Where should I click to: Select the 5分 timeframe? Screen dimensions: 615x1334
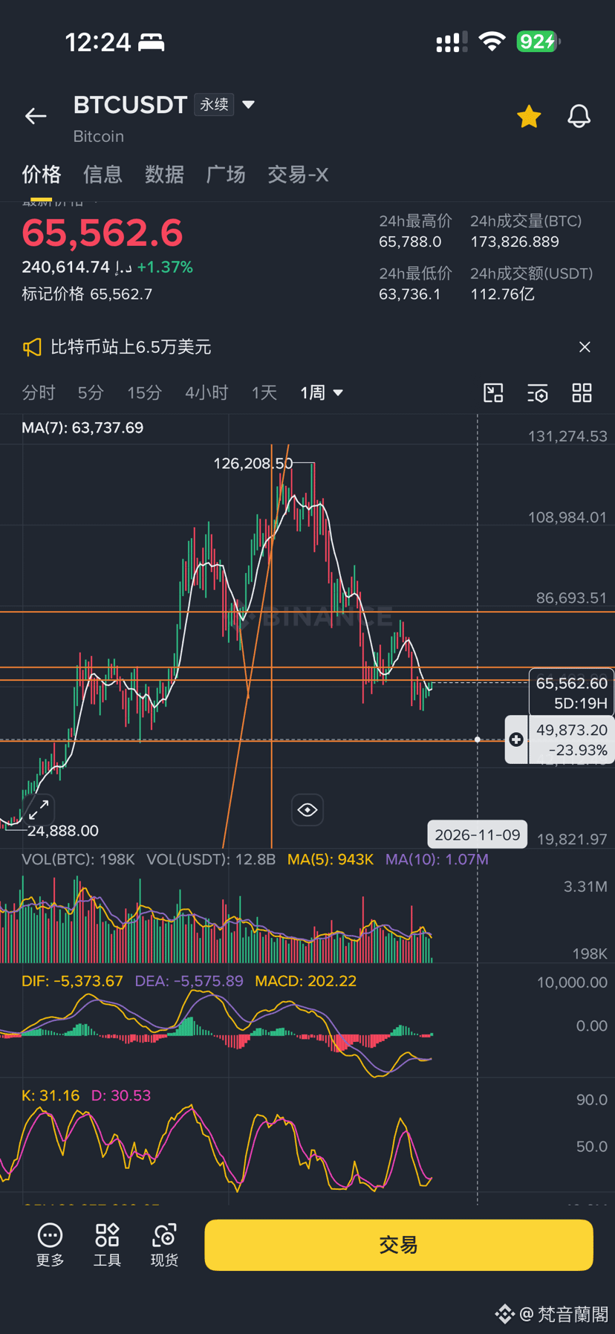(x=91, y=392)
